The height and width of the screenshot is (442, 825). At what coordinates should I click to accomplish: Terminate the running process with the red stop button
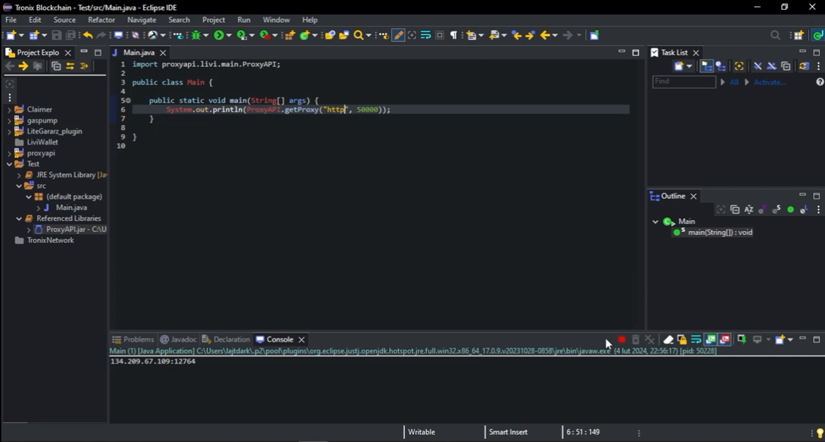pyautogui.click(x=622, y=340)
